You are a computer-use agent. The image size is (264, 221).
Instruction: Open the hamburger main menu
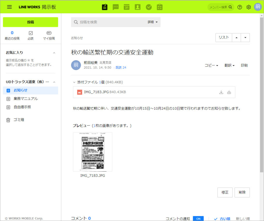tap(10, 7)
